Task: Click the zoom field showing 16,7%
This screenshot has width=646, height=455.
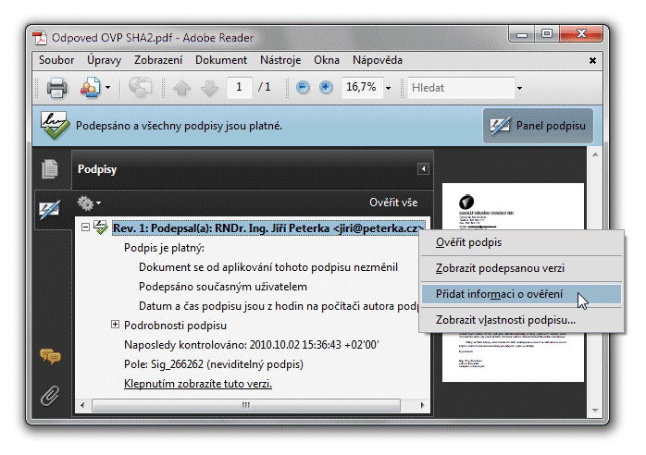Action: 362,87
